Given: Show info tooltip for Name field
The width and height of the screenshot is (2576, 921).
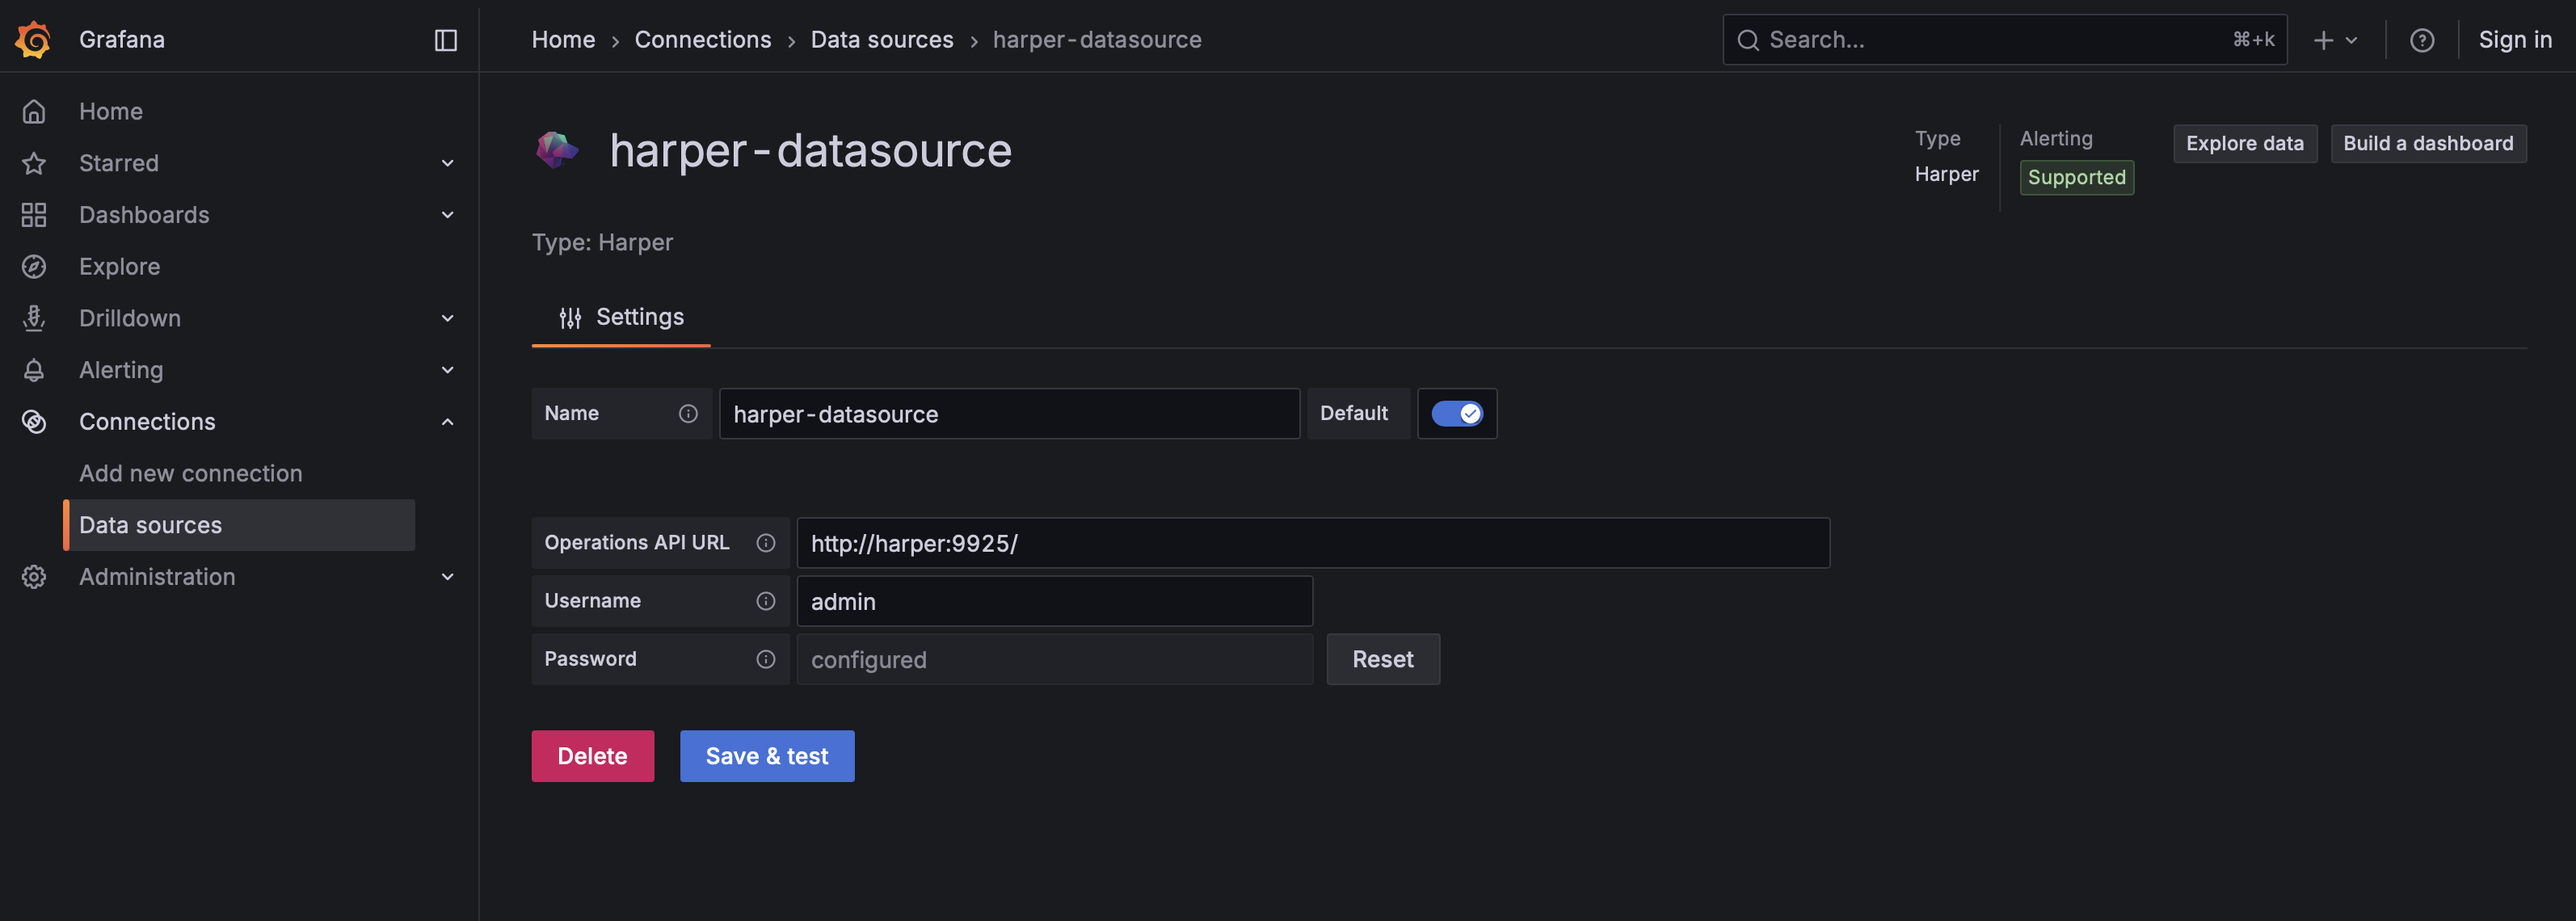Looking at the screenshot, I should (x=688, y=414).
